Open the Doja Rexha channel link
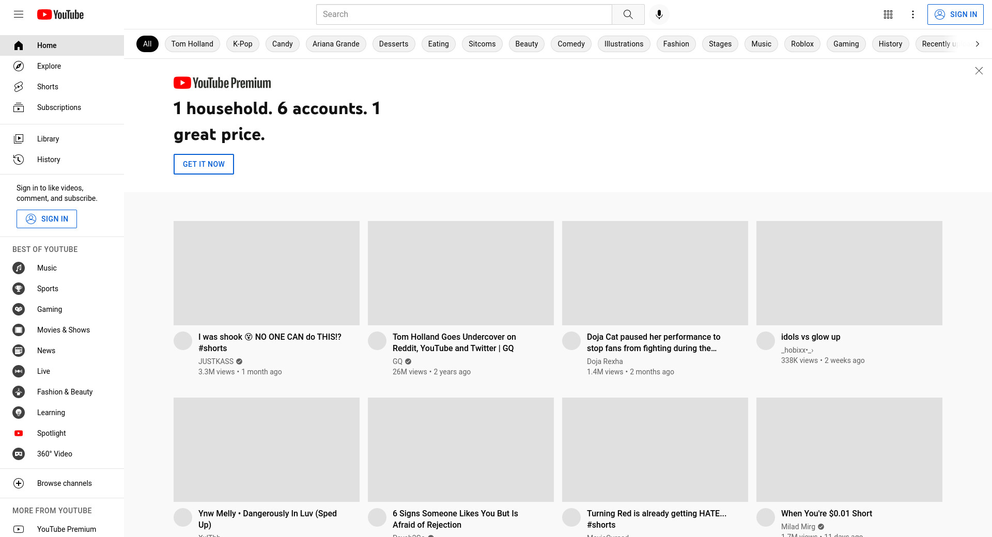Viewport: 992px width, 537px height. point(605,361)
